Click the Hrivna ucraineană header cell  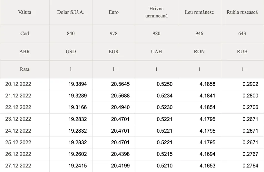pyautogui.click(x=156, y=12)
